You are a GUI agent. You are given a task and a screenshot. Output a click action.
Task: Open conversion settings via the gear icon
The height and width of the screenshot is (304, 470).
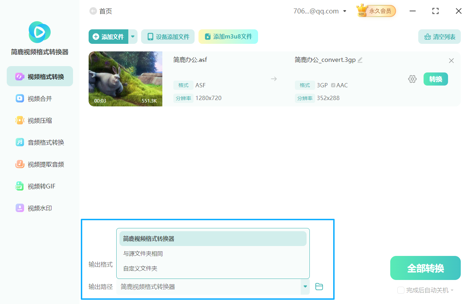click(x=412, y=79)
